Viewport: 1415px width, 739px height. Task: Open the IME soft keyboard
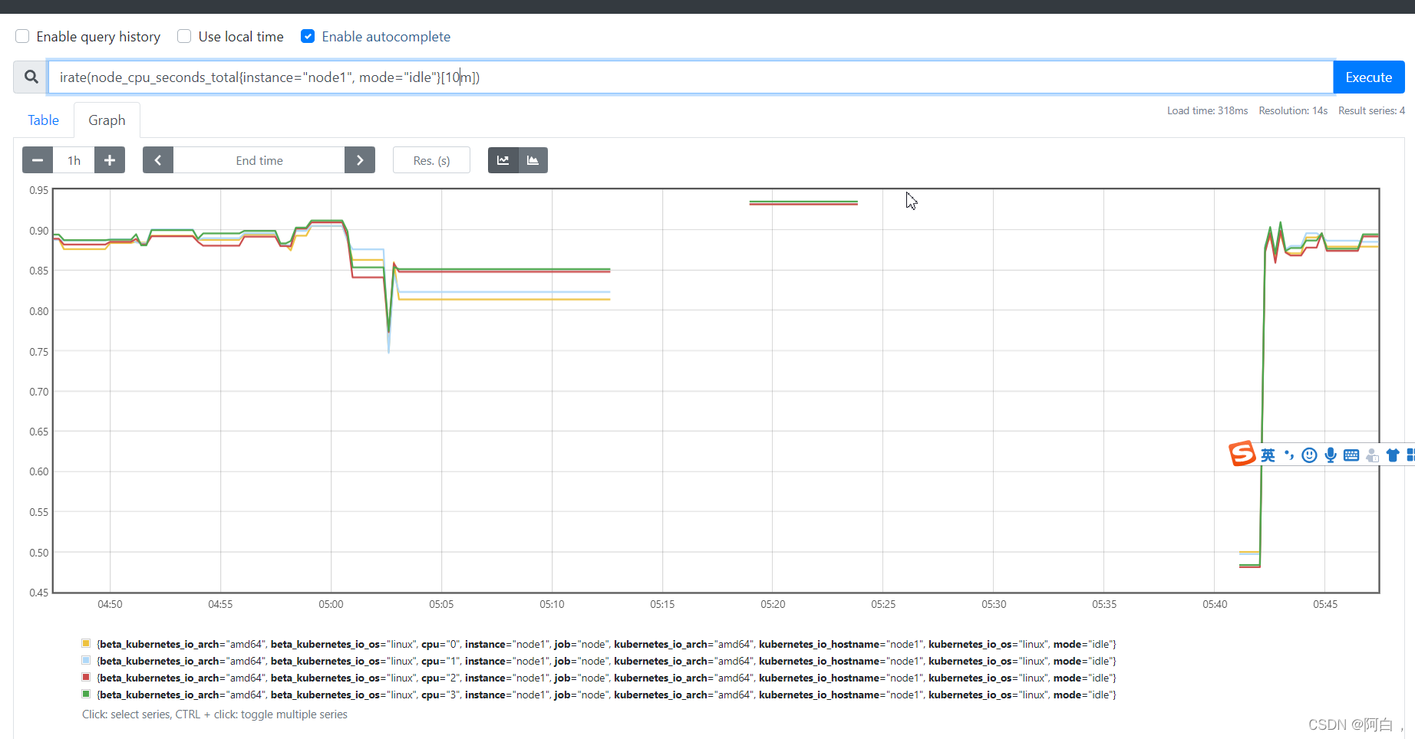point(1351,455)
